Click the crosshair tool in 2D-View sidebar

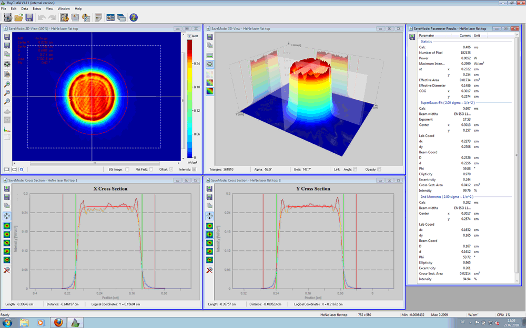tap(7, 64)
